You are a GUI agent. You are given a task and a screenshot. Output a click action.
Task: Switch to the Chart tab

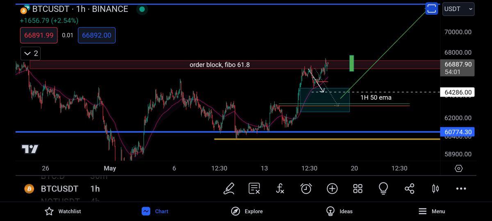155,211
